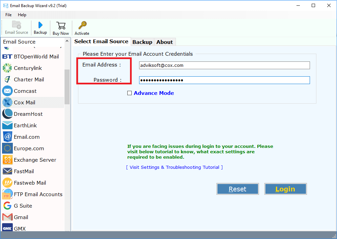Image resolution: width=337 pixels, height=239 pixels.
Task: Select EarthLink in source list
Action: click(33, 125)
